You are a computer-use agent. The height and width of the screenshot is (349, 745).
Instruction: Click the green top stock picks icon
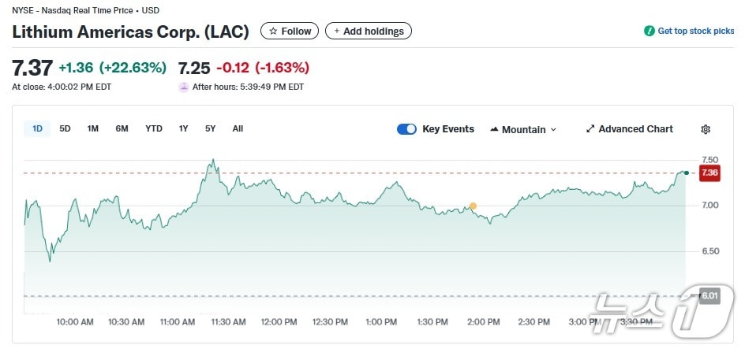pos(650,32)
